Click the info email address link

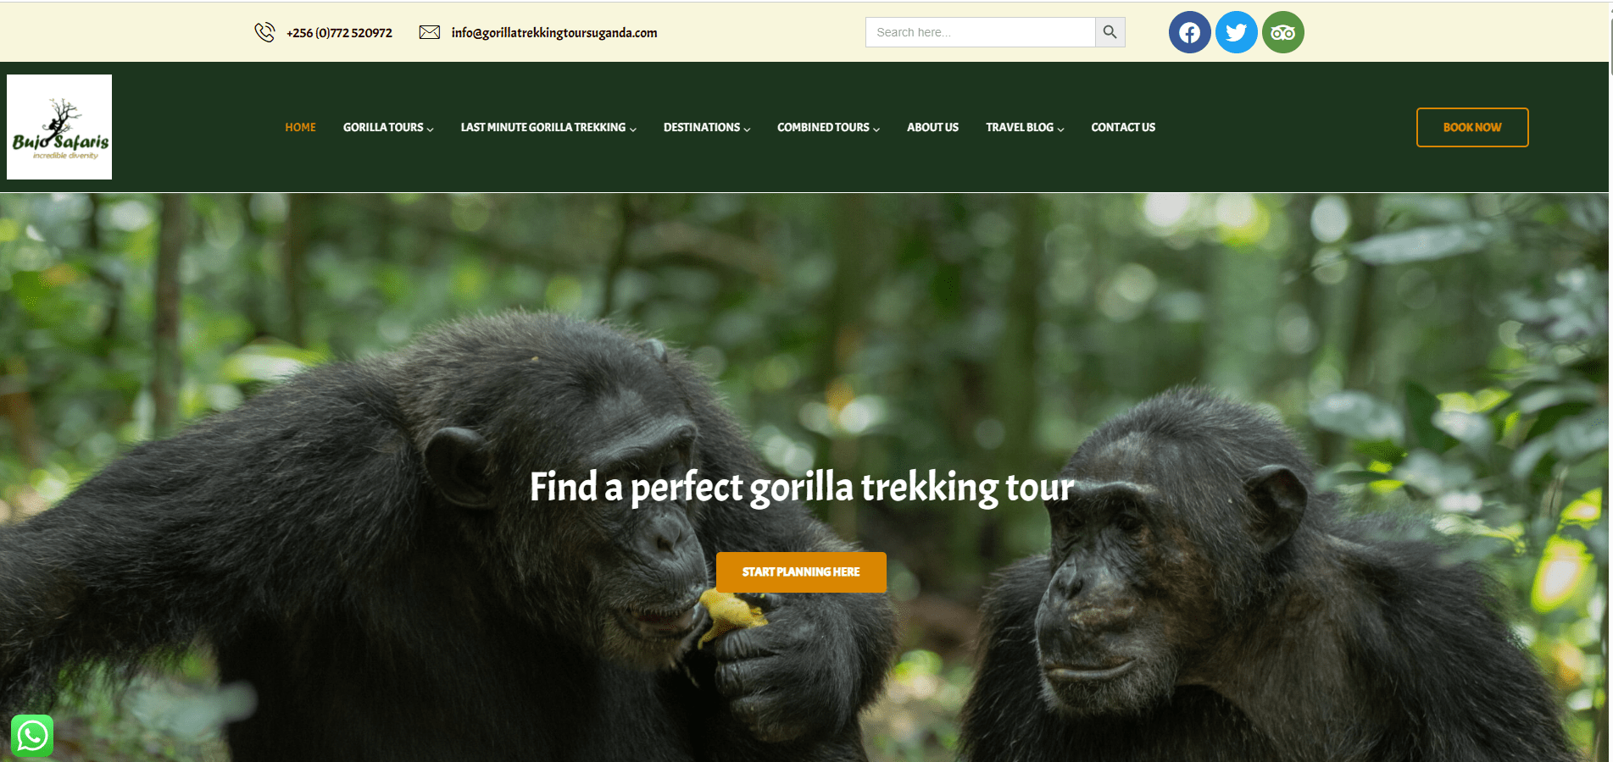pos(554,32)
